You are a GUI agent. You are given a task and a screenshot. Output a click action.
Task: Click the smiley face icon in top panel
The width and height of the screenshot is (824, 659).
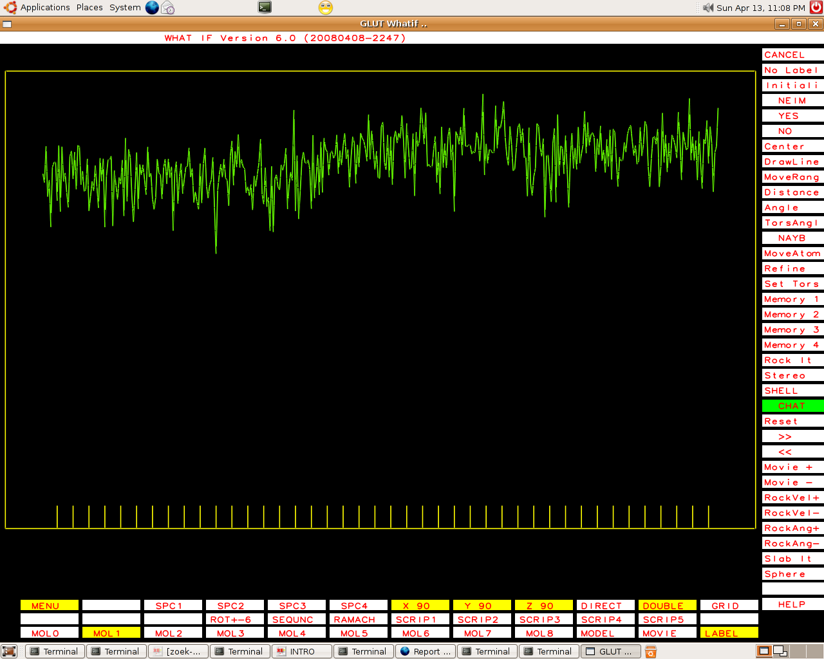tap(326, 8)
